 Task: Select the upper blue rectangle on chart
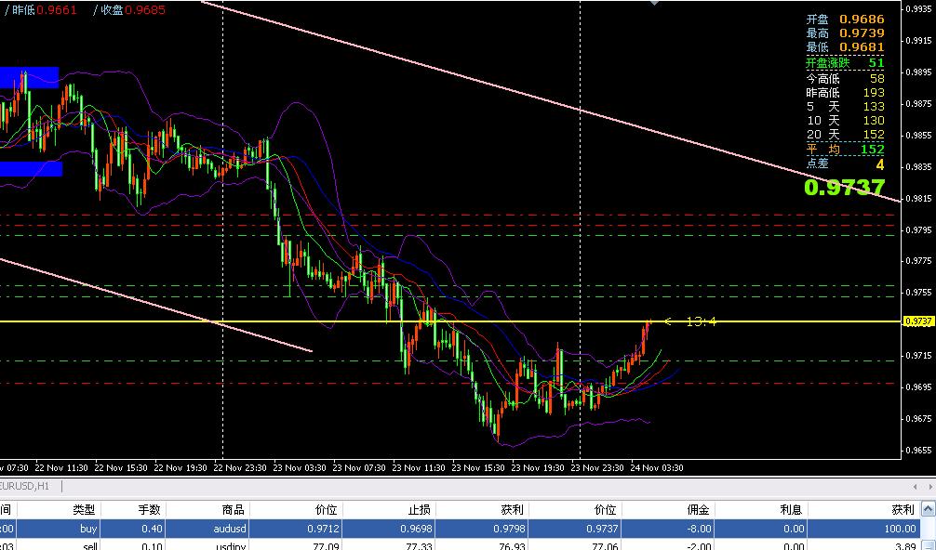click(x=29, y=77)
